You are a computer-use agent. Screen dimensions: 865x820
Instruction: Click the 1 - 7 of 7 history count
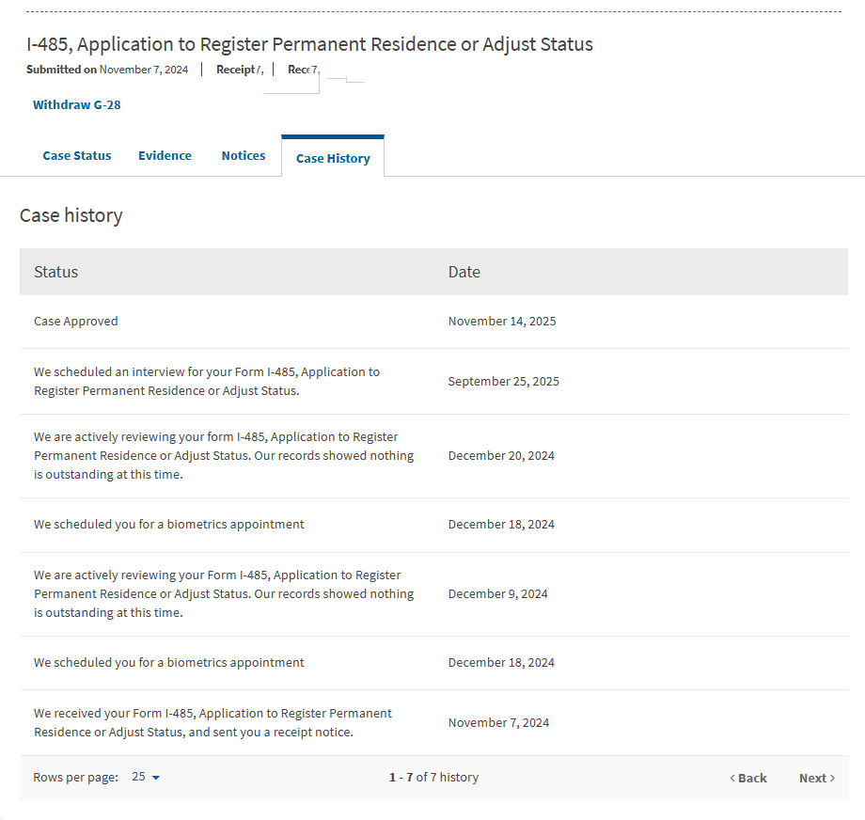[433, 778]
